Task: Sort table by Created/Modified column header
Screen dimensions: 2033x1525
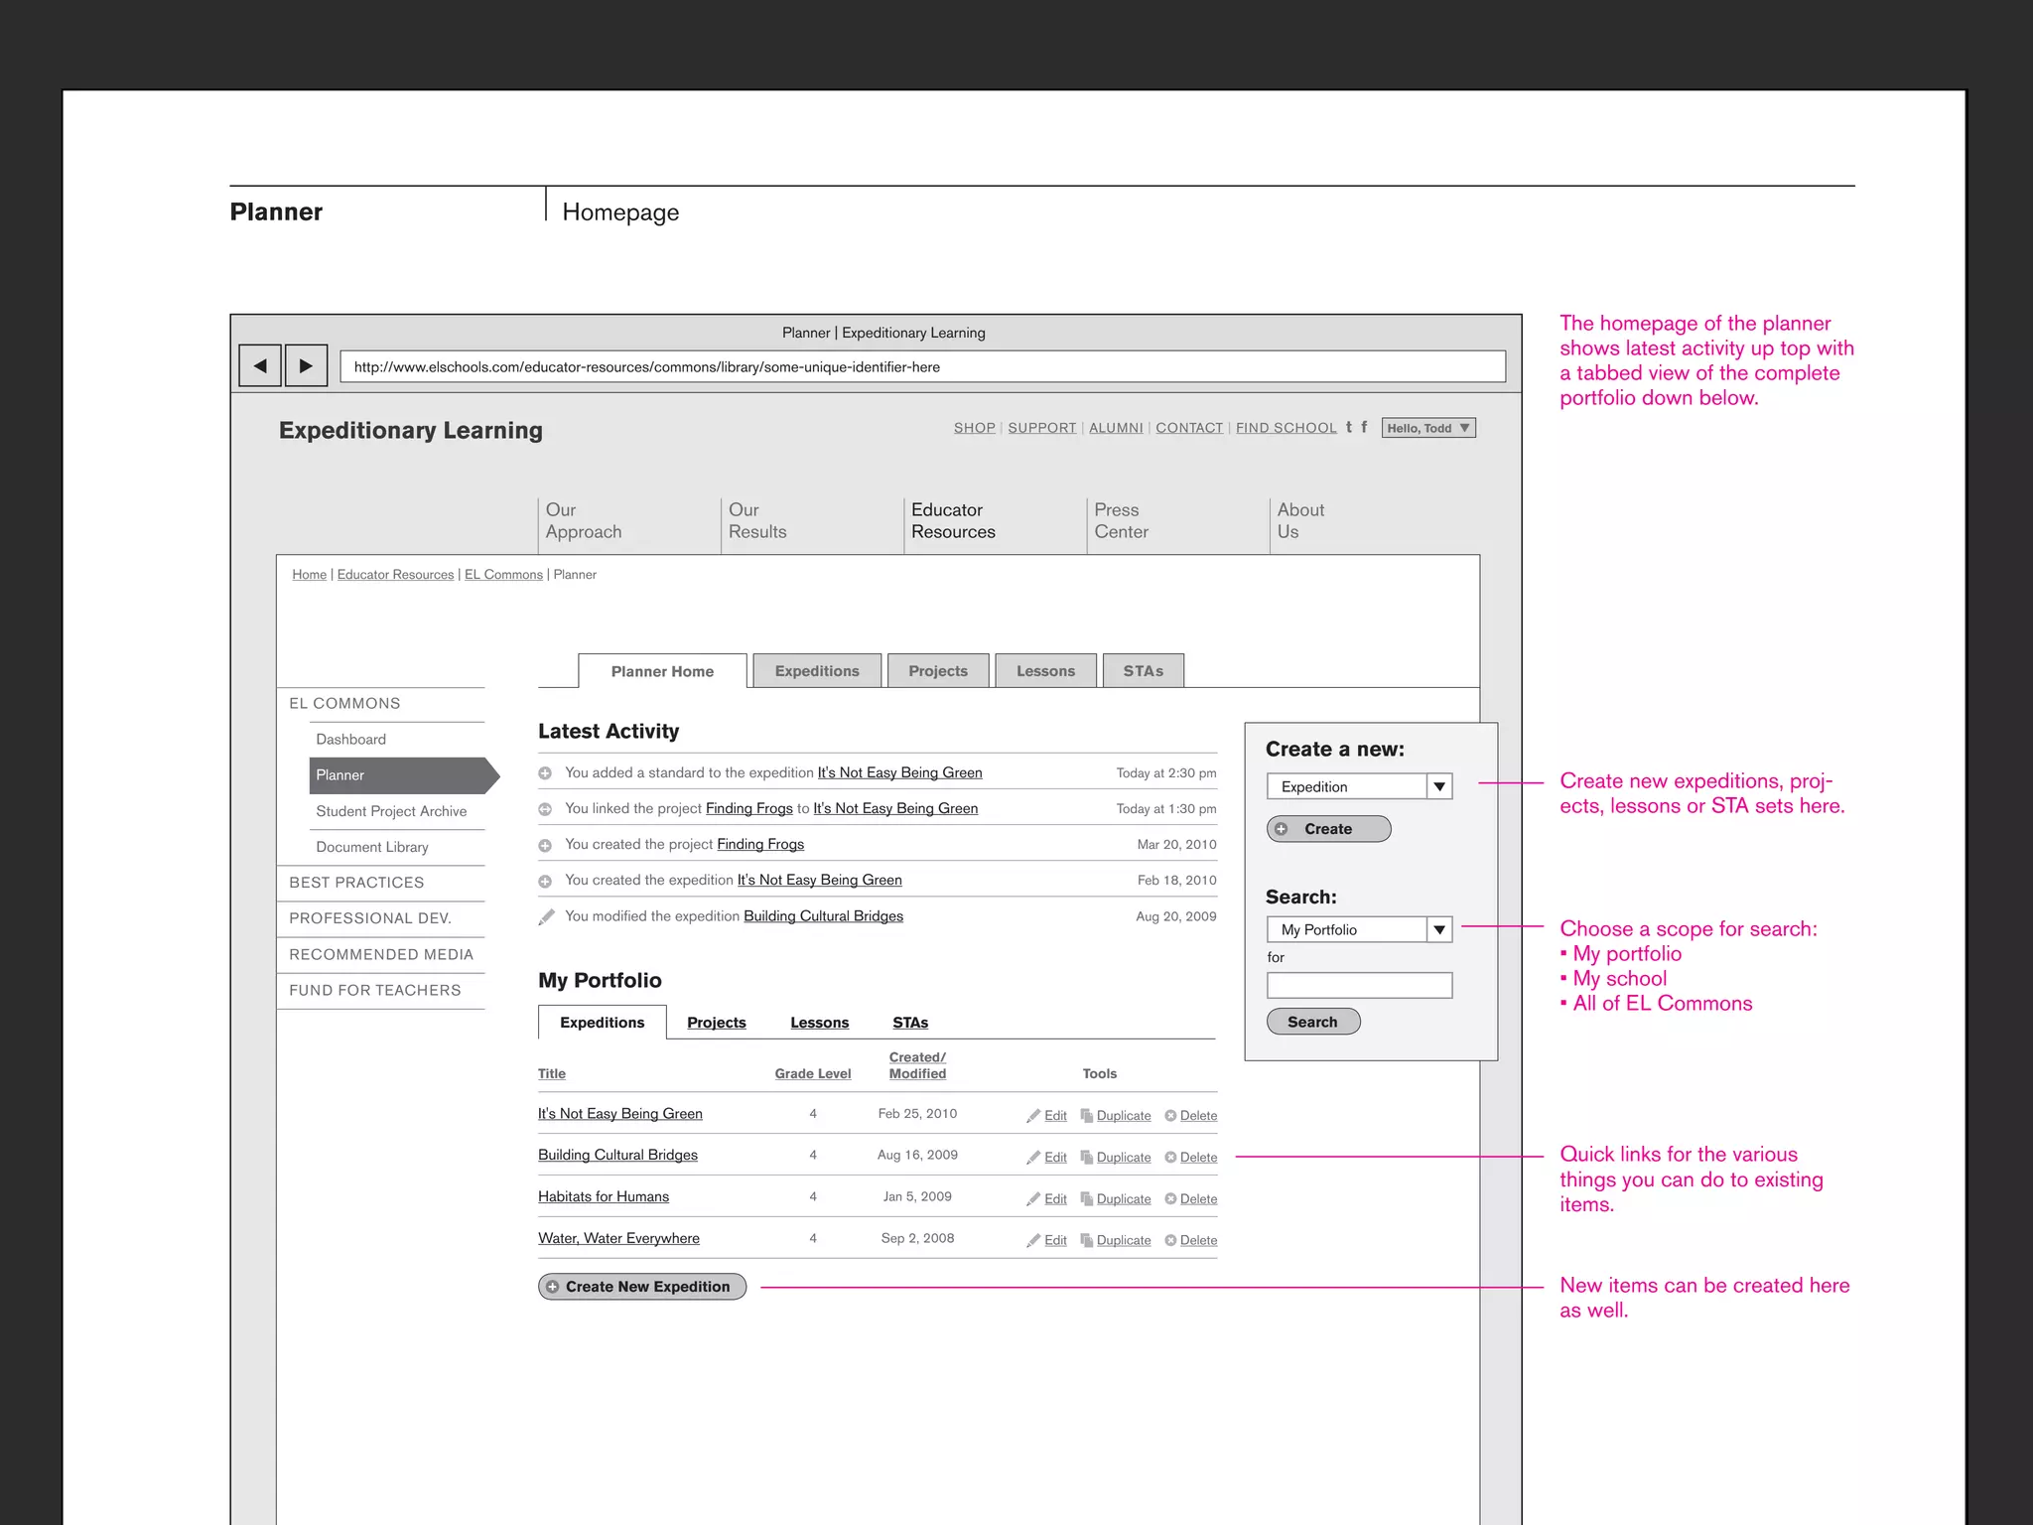Action: (x=917, y=1065)
